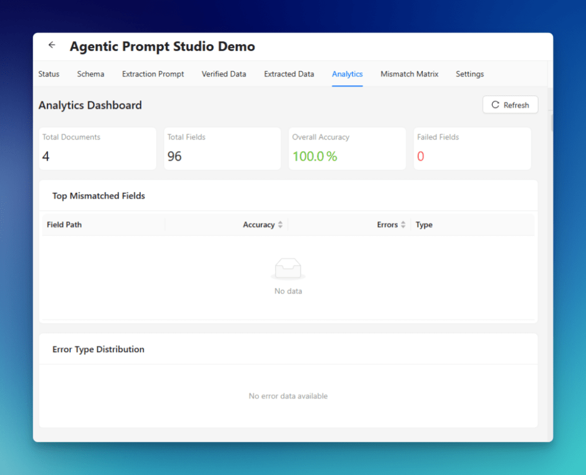Screen dimensions: 586x475
Task: Go to the Extracted Data tab
Action: [x=289, y=74]
